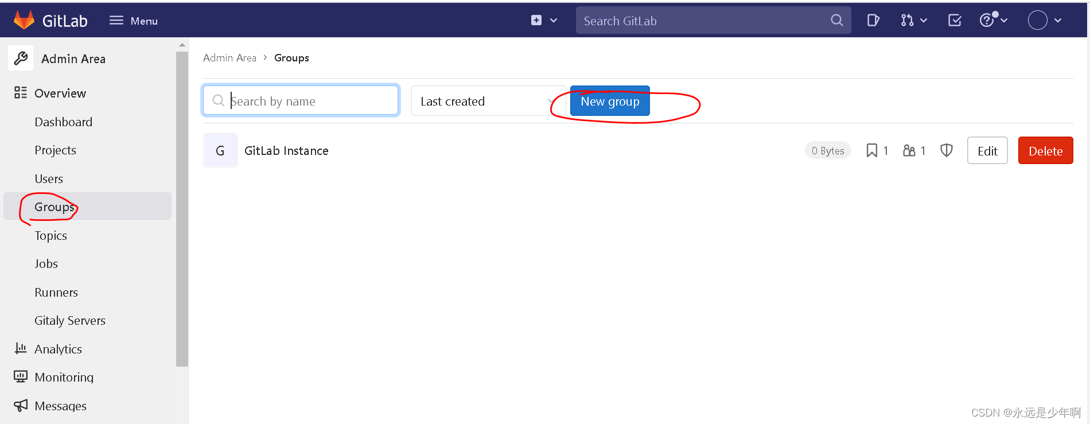1090x424 pixels.
Task: Focus the Search GitLab field
Action: pyautogui.click(x=713, y=21)
